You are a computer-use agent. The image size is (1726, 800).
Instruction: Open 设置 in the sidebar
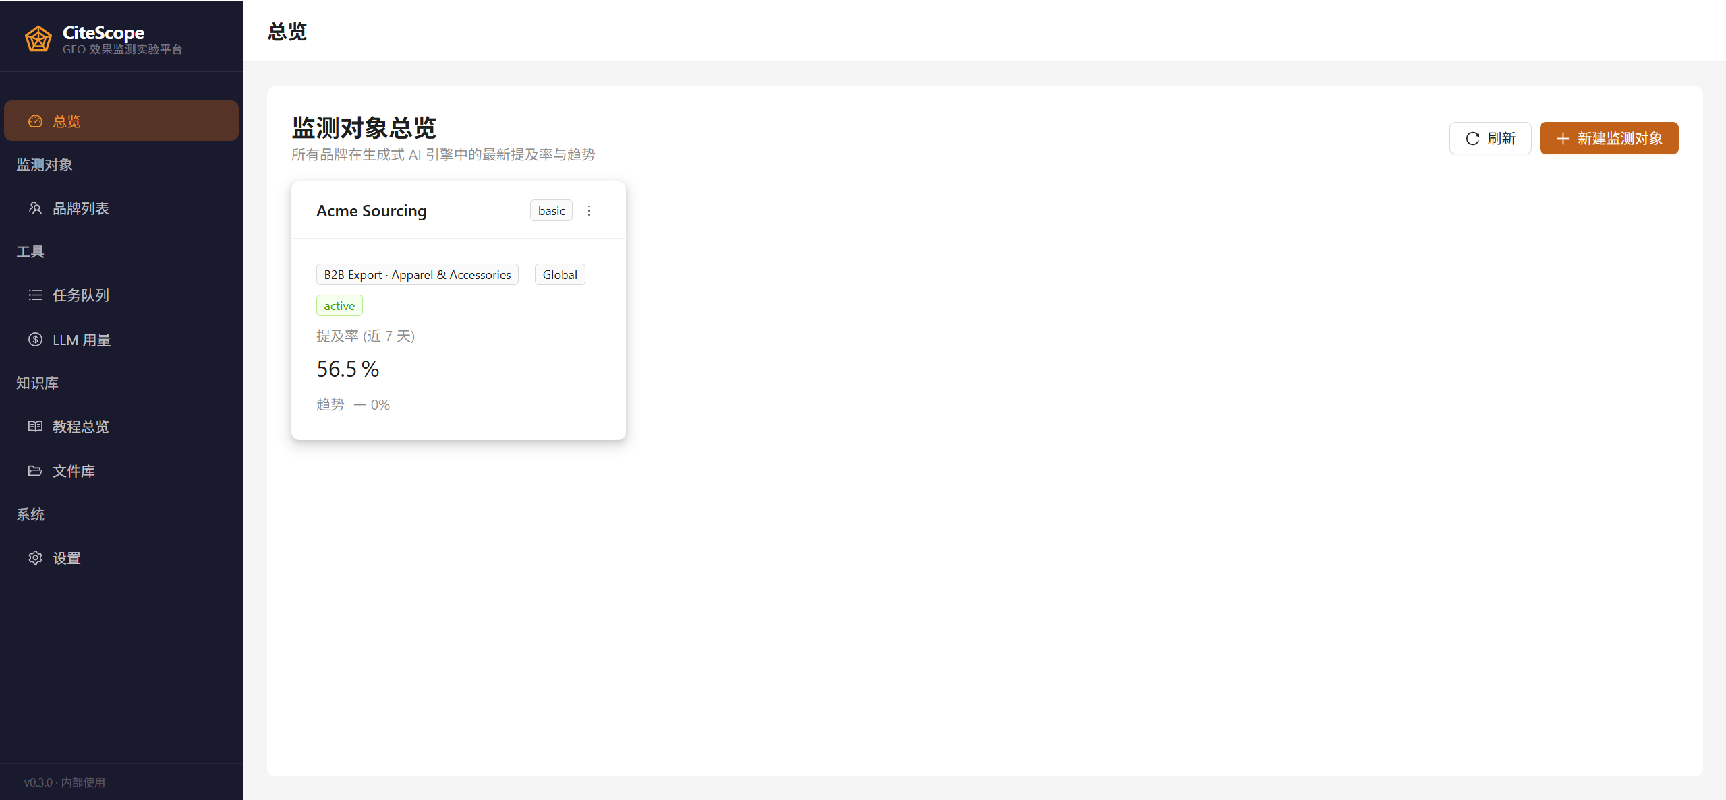(121, 558)
